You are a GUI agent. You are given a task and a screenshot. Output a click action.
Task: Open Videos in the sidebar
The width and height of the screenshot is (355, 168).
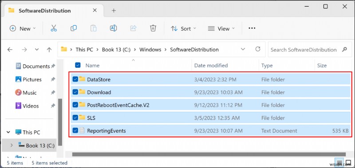(27, 105)
